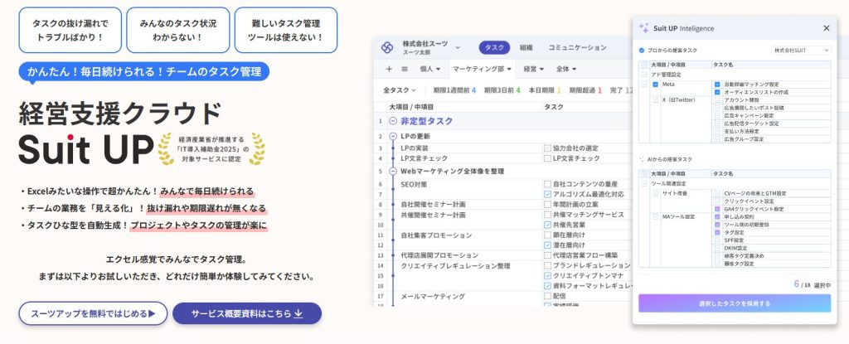
Task: Close the Suit UP Inteligence panel
Action: [x=827, y=28]
